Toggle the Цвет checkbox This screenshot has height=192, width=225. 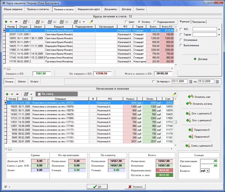[x=126, y=22]
